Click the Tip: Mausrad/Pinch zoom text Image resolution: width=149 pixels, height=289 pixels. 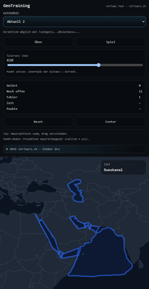click(x=35, y=134)
